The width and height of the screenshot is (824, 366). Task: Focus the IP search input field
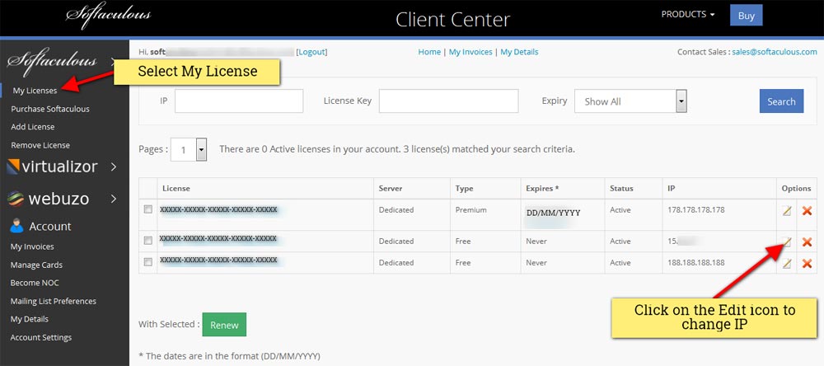(239, 101)
